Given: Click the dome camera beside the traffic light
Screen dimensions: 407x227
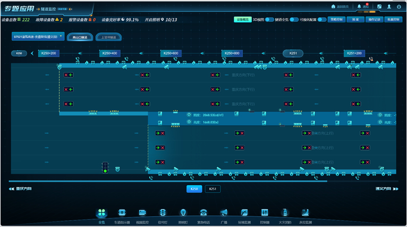Looking at the screenshot, I should point(117,169).
